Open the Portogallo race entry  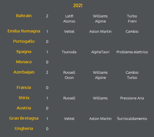point(24,41)
